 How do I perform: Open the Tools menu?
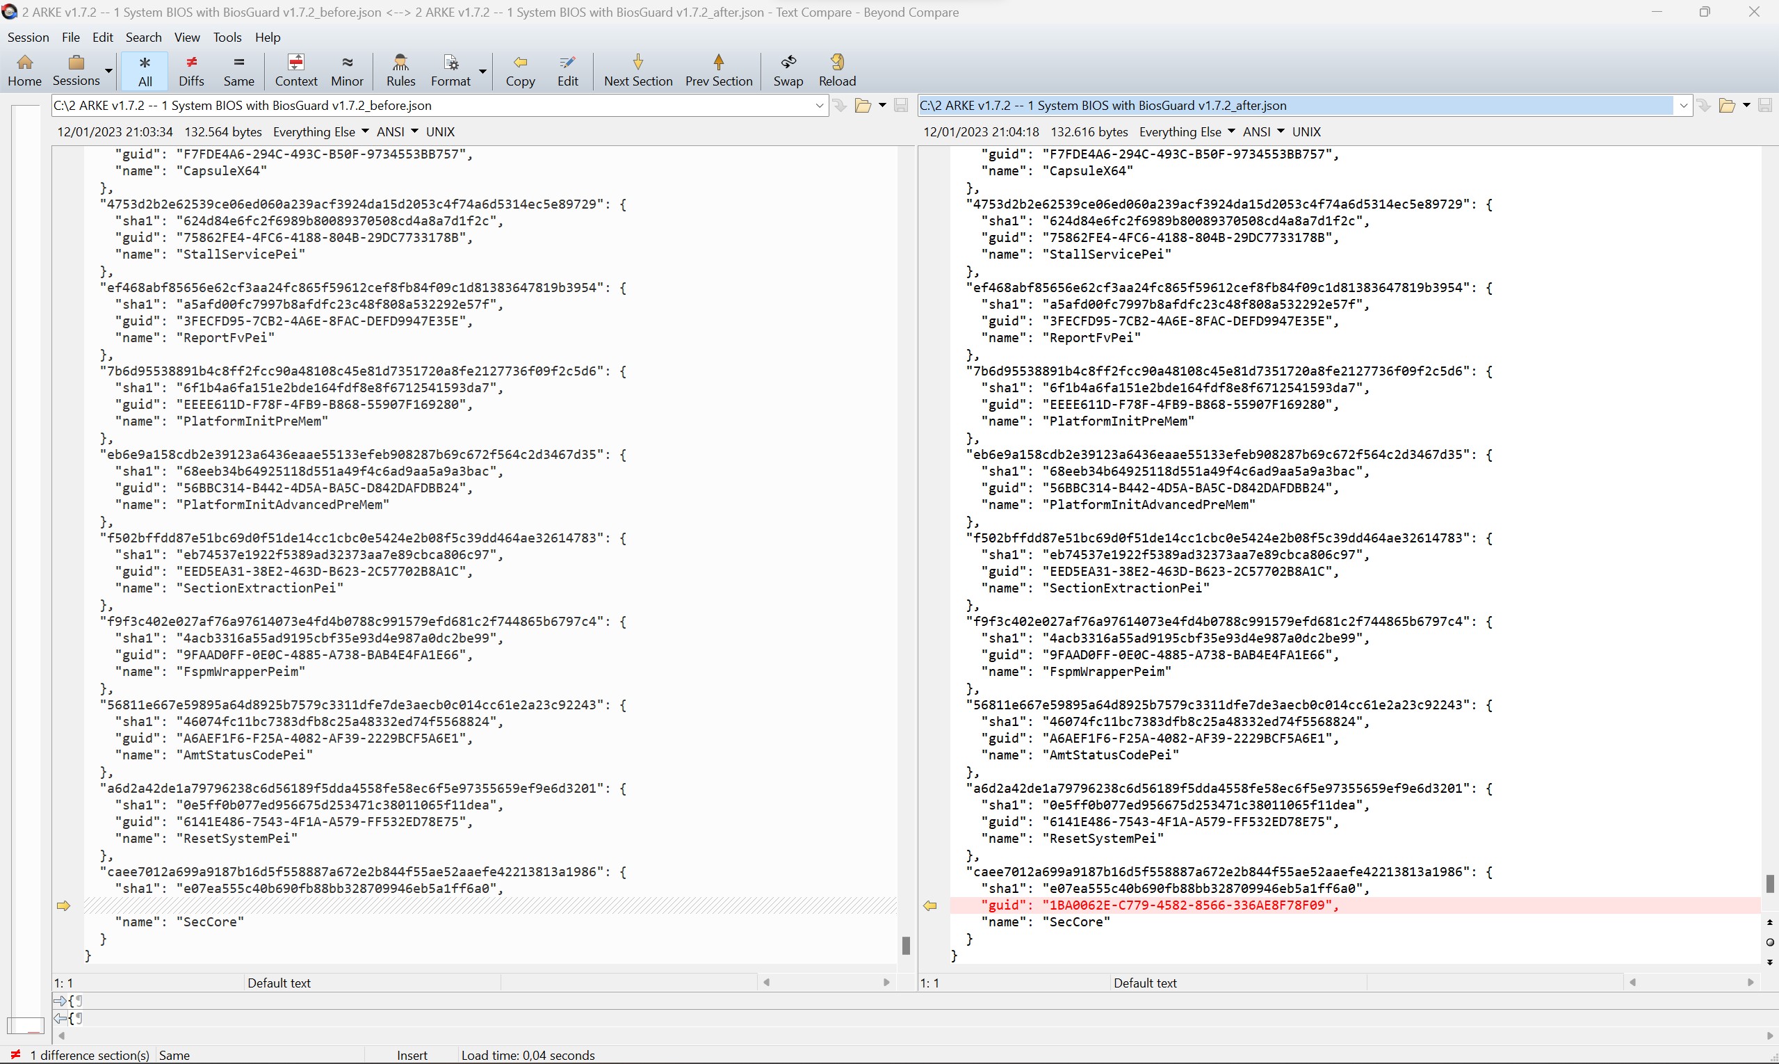pyautogui.click(x=227, y=38)
